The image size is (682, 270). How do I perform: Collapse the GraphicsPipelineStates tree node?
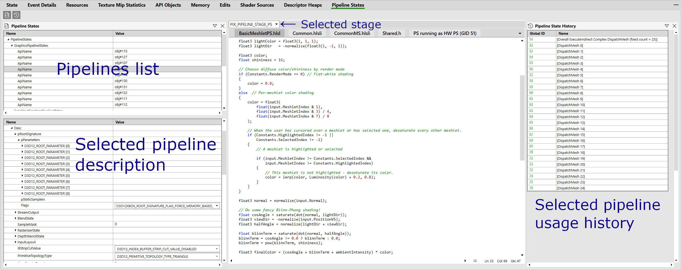pos(12,45)
